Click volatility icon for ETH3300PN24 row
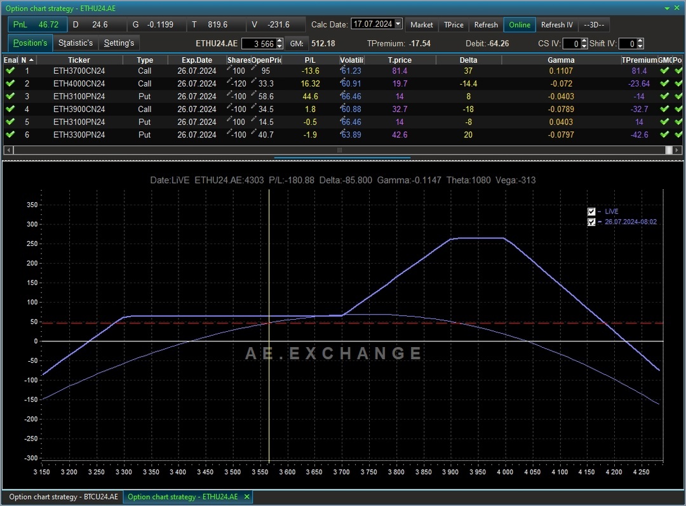 pos(342,133)
